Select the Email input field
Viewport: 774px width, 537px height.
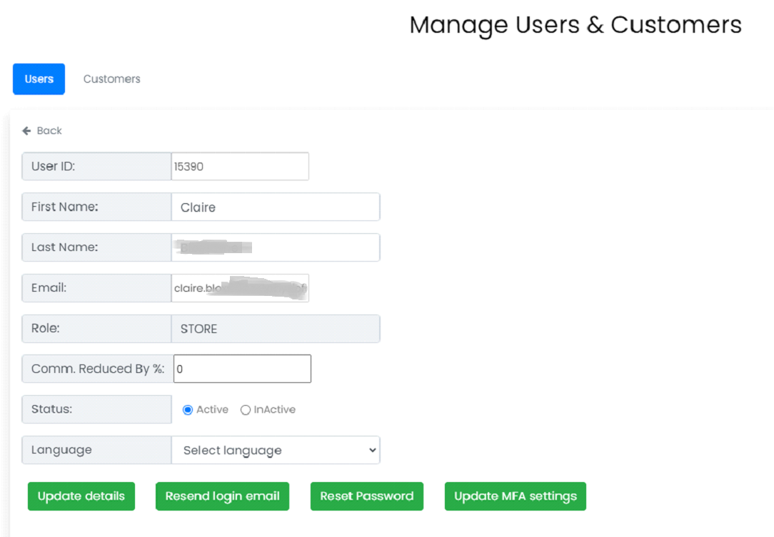pos(240,288)
